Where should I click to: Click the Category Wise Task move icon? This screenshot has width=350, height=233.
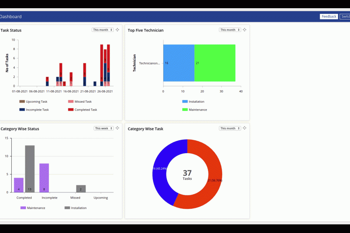245,128
